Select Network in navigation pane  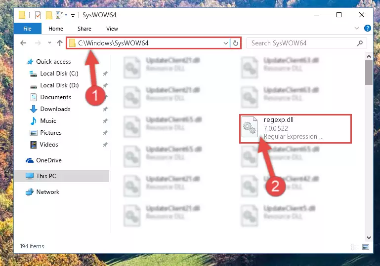47,192
